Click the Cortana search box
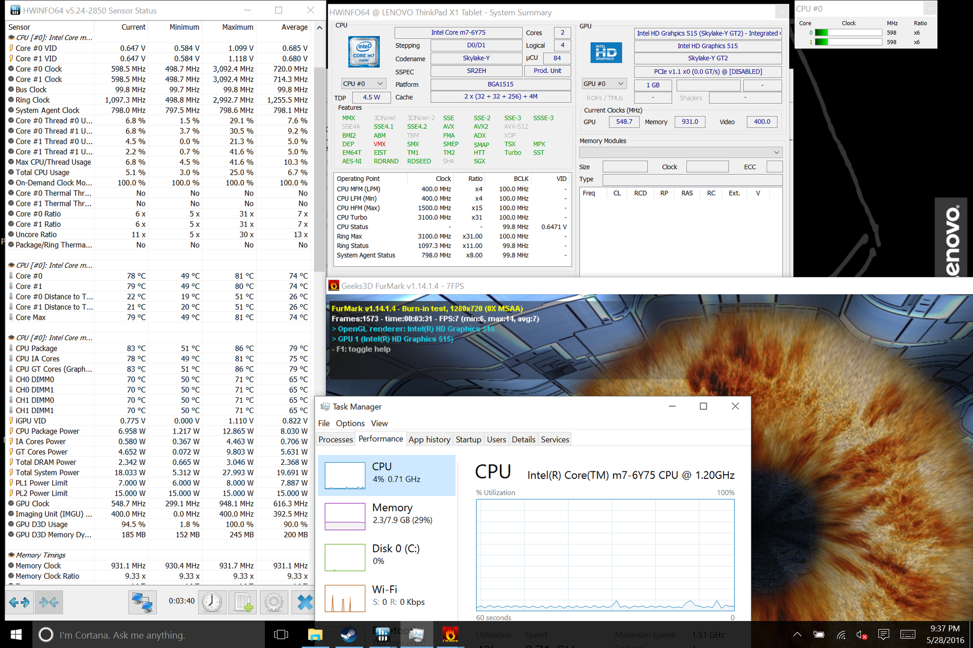 [x=149, y=634]
